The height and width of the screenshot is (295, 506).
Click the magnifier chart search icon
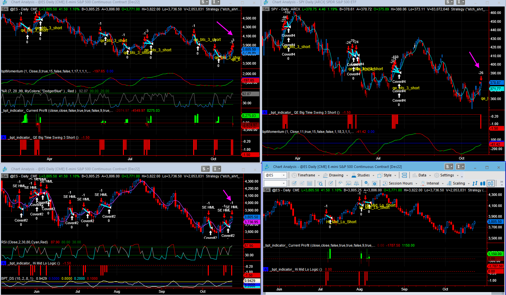coord(320,183)
